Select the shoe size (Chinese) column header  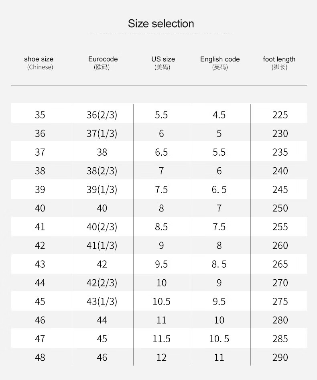[x=39, y=63]
